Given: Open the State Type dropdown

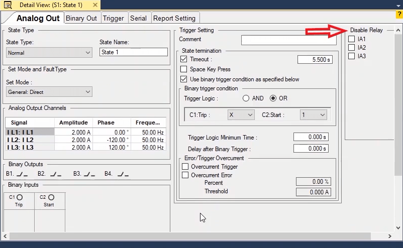Looking at the screenshot, I should [49, 53].
